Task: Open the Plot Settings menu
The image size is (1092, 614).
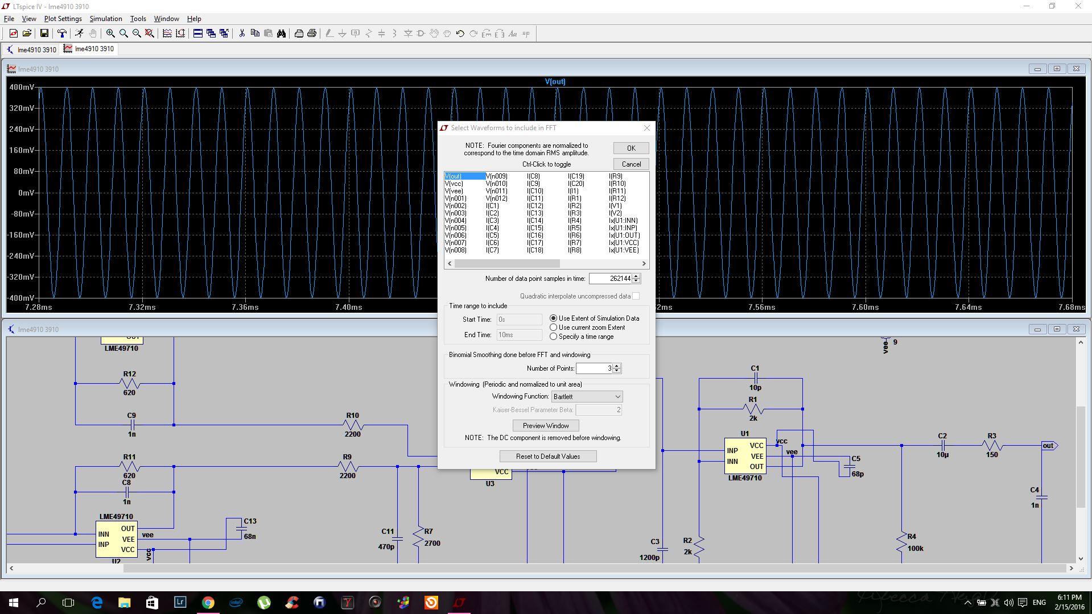Action: click(x=63, y=19)
